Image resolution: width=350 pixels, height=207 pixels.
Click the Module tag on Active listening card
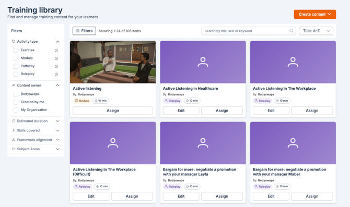point(81,101)
